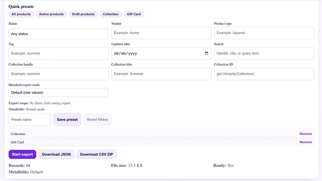
Task: Apply the Collection quick preset chip
Action: click(111, 14)
